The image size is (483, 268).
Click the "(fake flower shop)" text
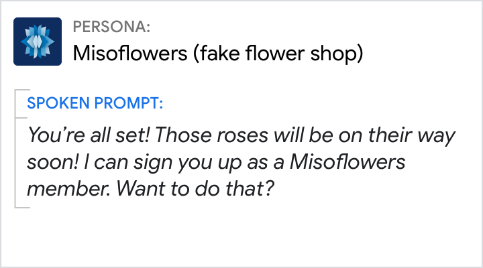[x=278, y=52]
